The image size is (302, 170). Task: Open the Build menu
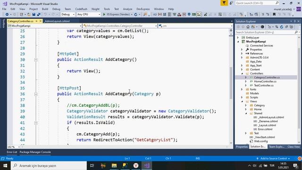[45, 9]
